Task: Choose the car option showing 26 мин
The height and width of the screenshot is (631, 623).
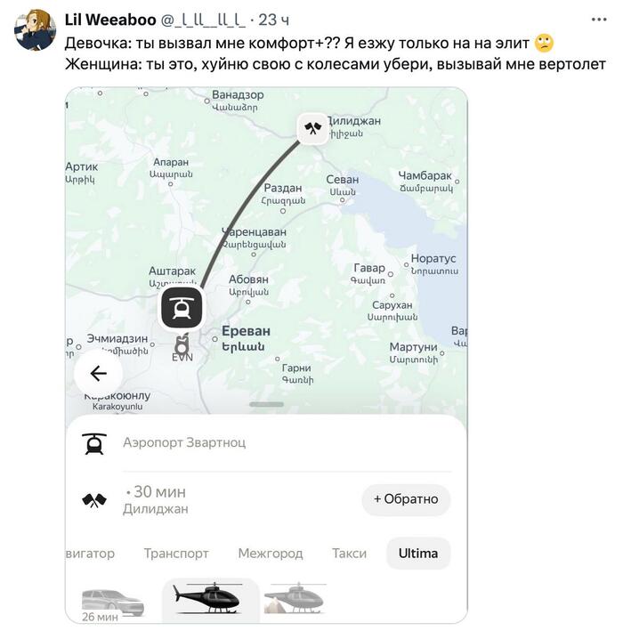Action: coord(112,603)
